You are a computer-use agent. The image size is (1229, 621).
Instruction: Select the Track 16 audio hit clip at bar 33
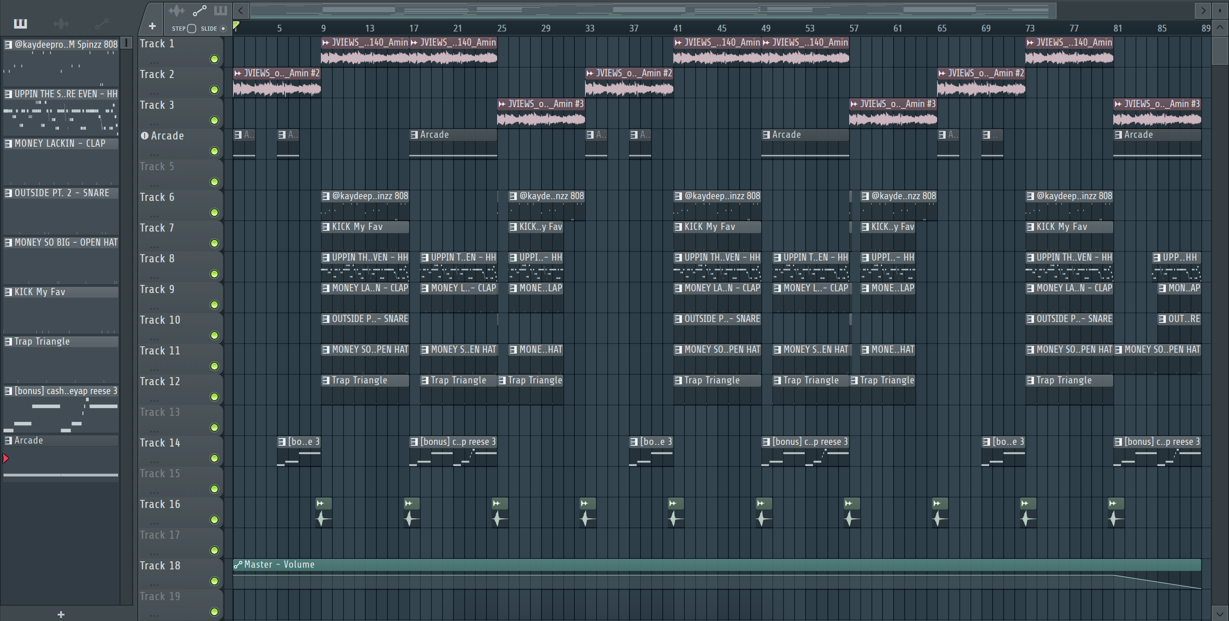pos(588,512)
